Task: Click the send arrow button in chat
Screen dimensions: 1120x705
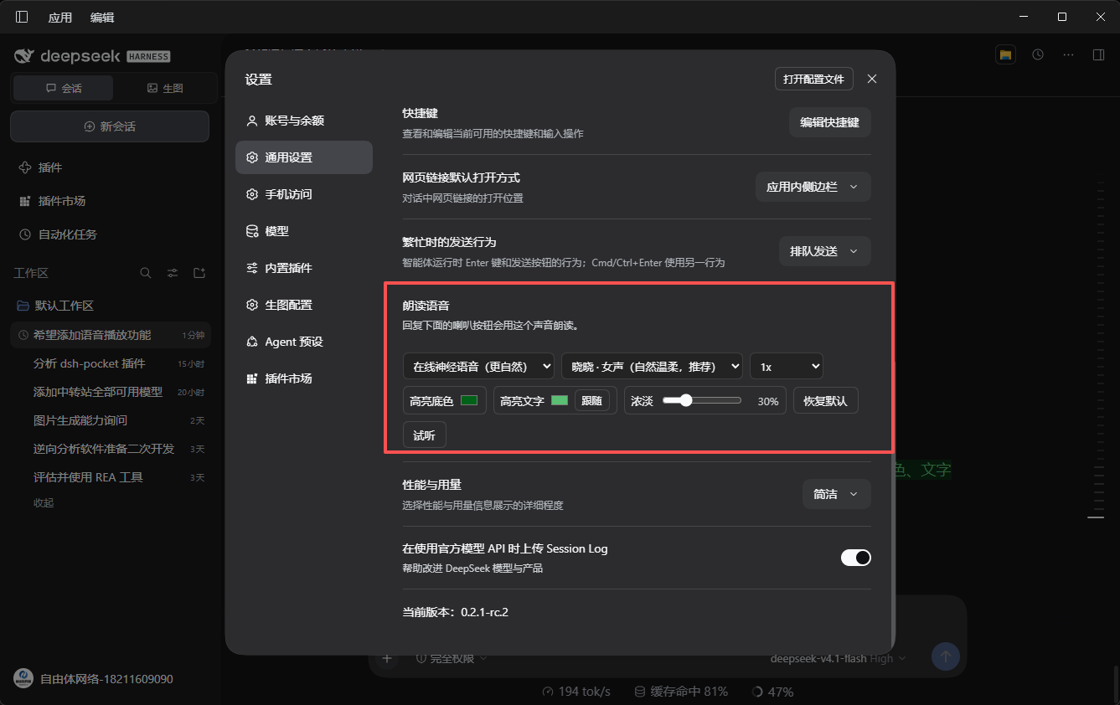Action: point(946,656)
